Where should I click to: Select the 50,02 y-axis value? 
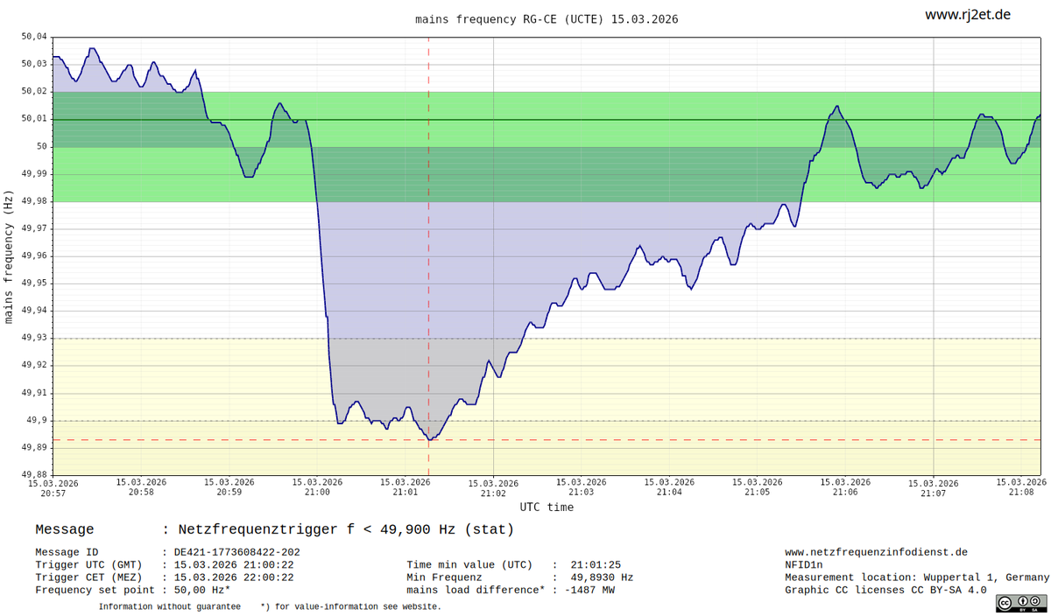(x=33, y=91)
